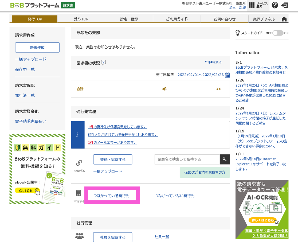This screenshot has height=249, width=298.
Task: Open the 業界チャネル tab
Action: 264,19
